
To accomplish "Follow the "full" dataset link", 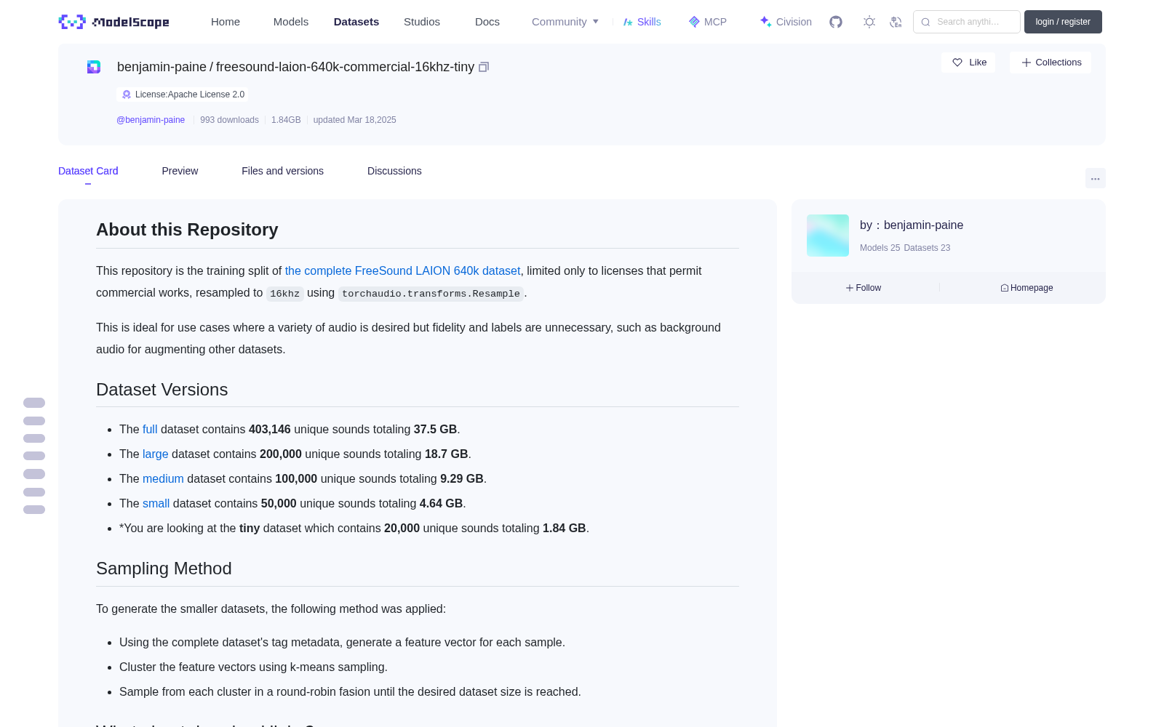I will [x=150, y=429].
